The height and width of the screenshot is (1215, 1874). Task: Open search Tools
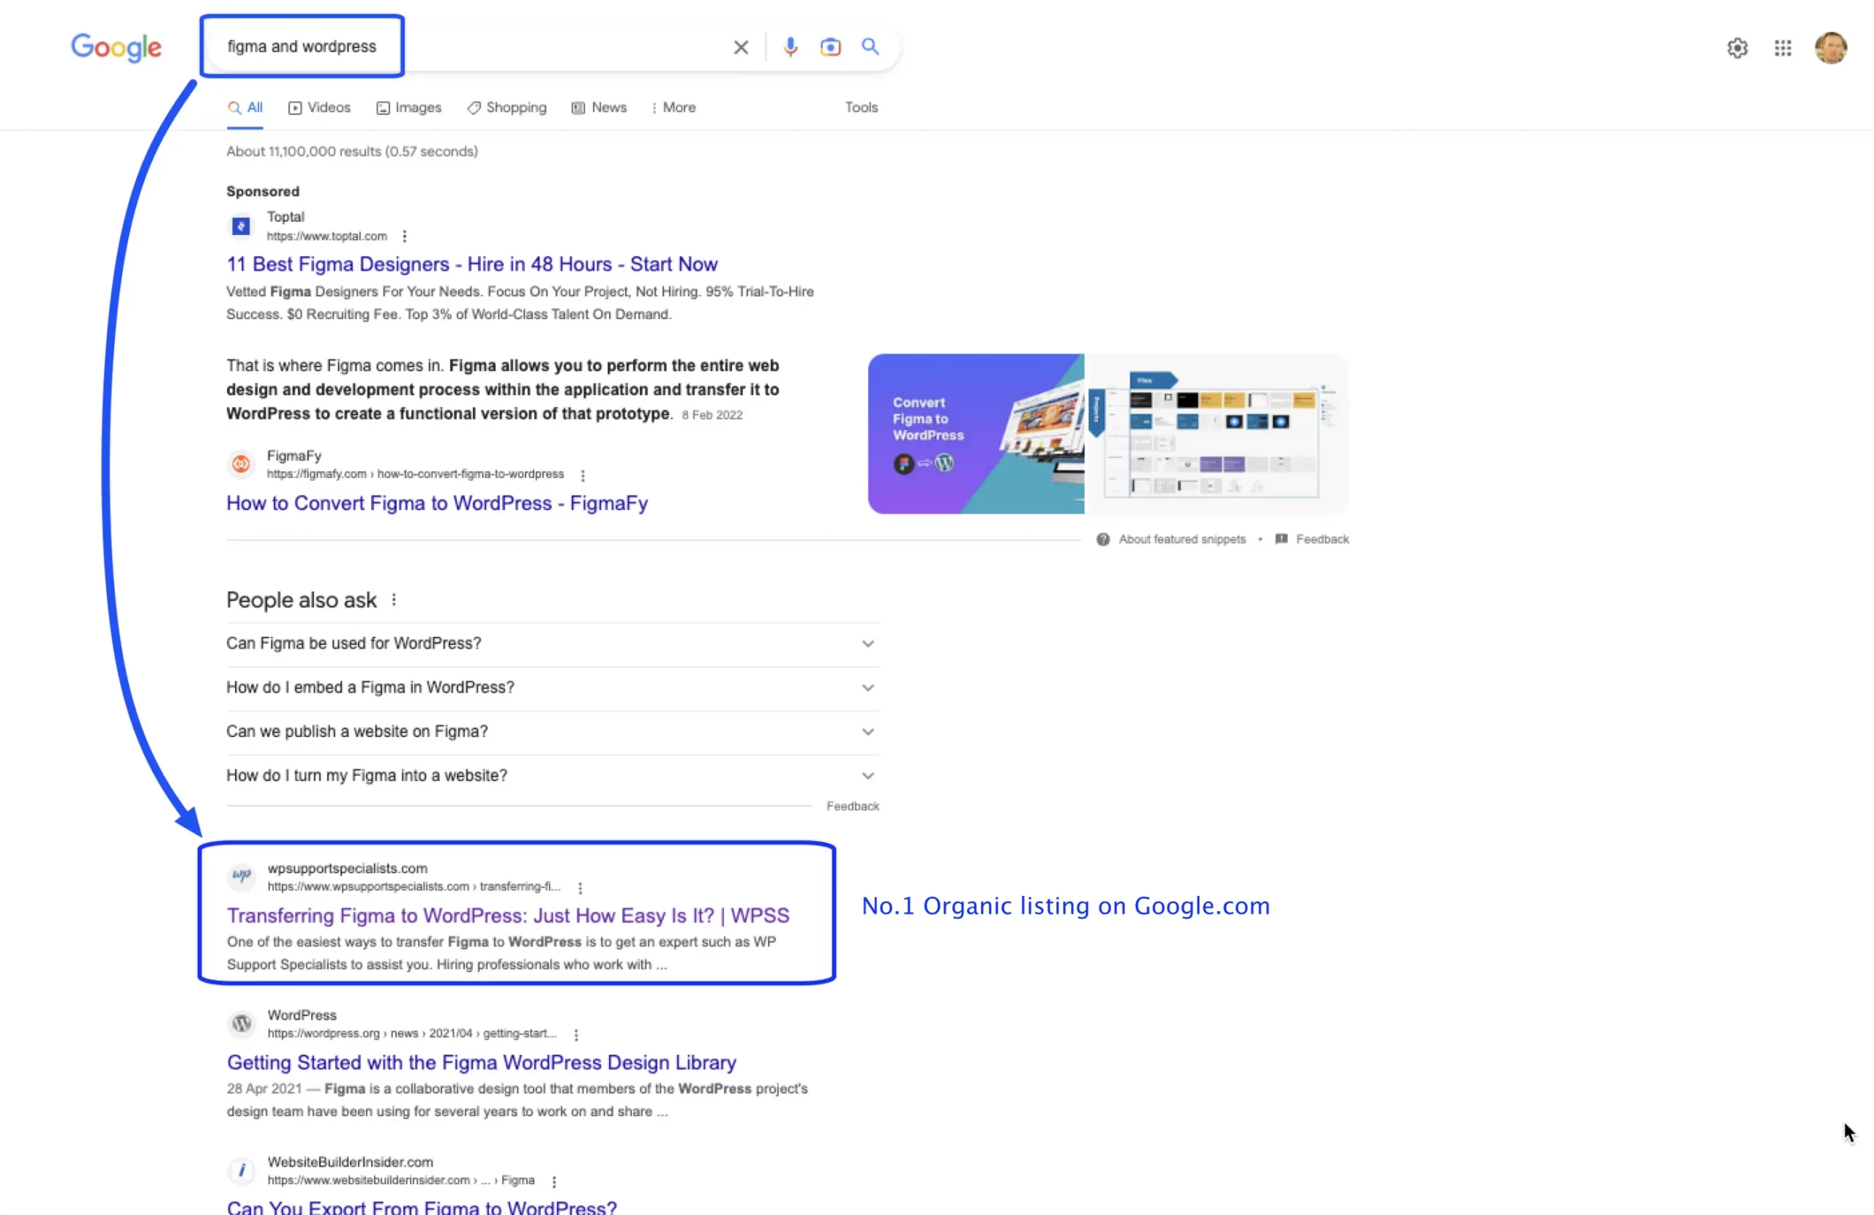861,108
